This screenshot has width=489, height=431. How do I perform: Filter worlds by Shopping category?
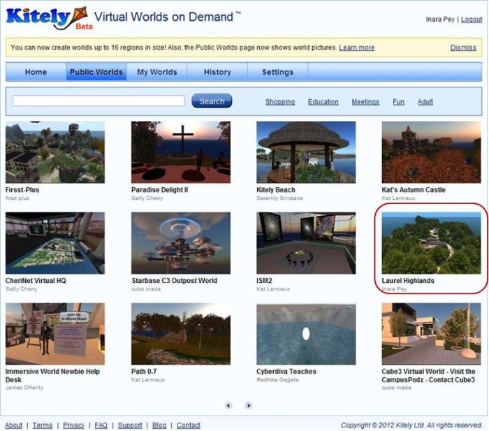pos(279,102)
